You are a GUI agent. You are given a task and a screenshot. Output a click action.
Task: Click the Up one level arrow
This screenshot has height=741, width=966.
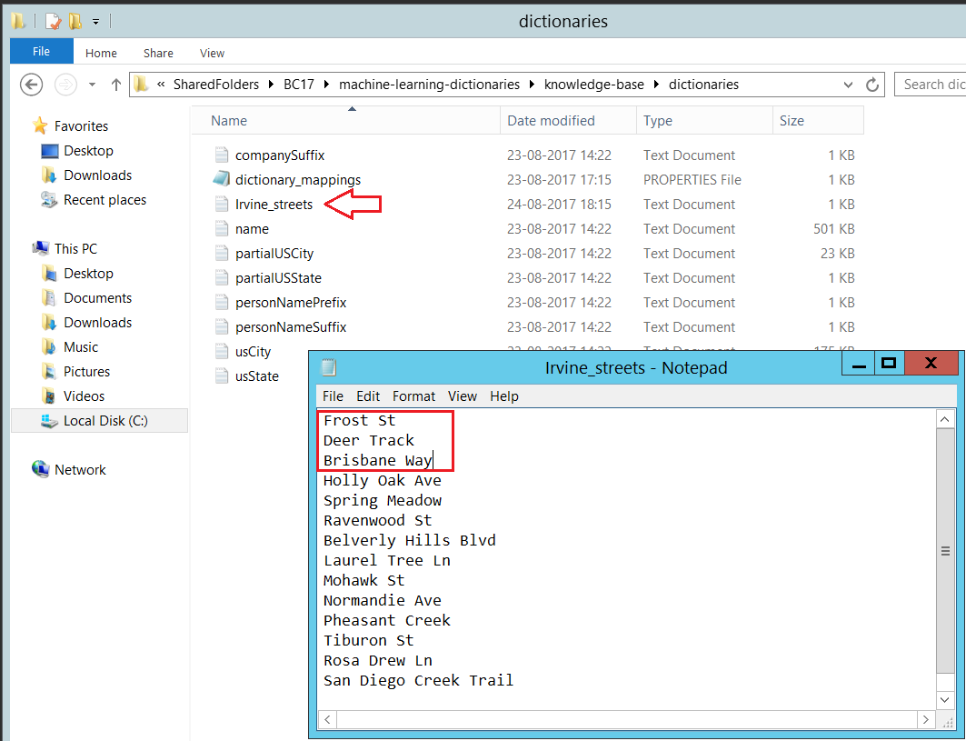(115, 85)
